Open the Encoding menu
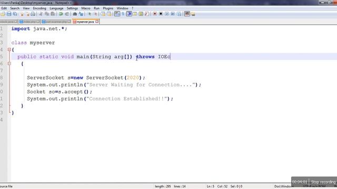 [x=39, y=8]
